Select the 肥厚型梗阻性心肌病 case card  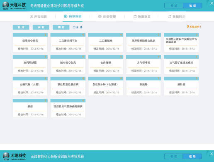point(143,42)
